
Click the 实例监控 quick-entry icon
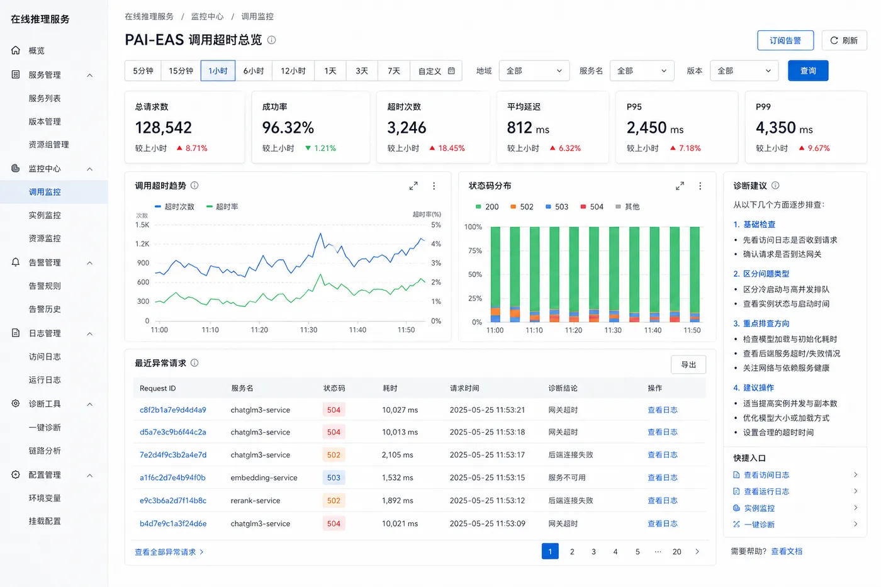coord(737,508)
